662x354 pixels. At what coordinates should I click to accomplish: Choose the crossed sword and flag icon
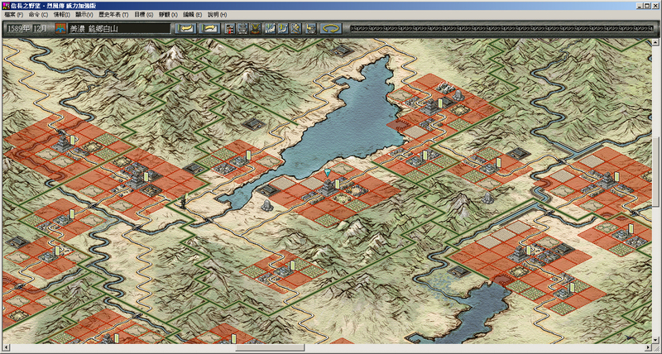[296, 29]
